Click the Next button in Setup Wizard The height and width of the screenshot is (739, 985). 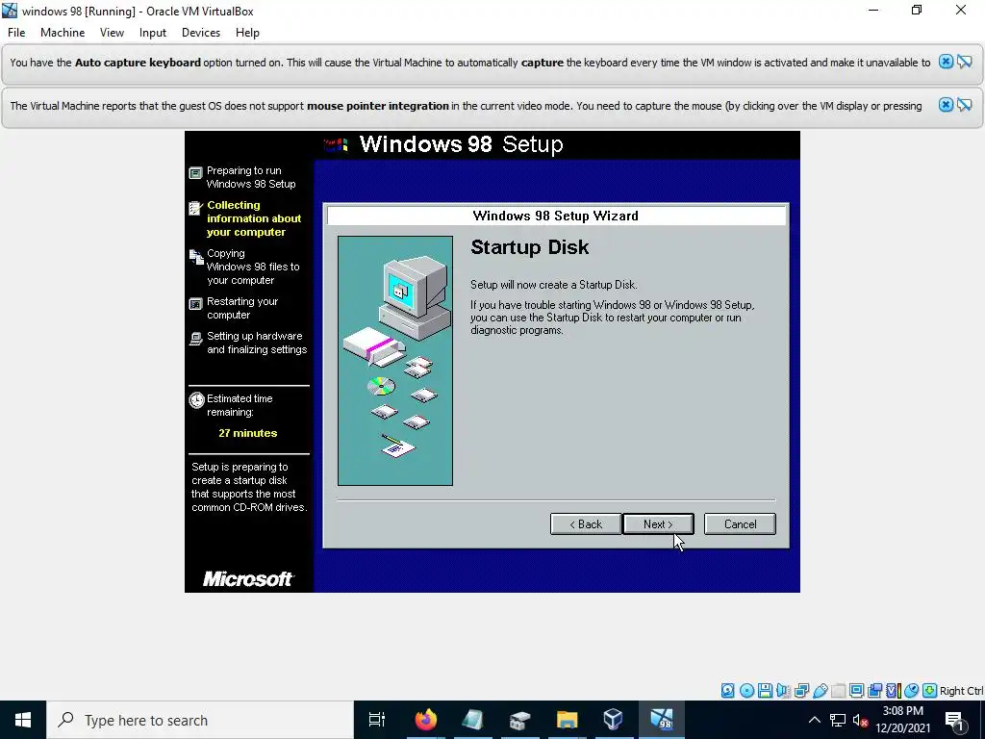click(658, 524)
